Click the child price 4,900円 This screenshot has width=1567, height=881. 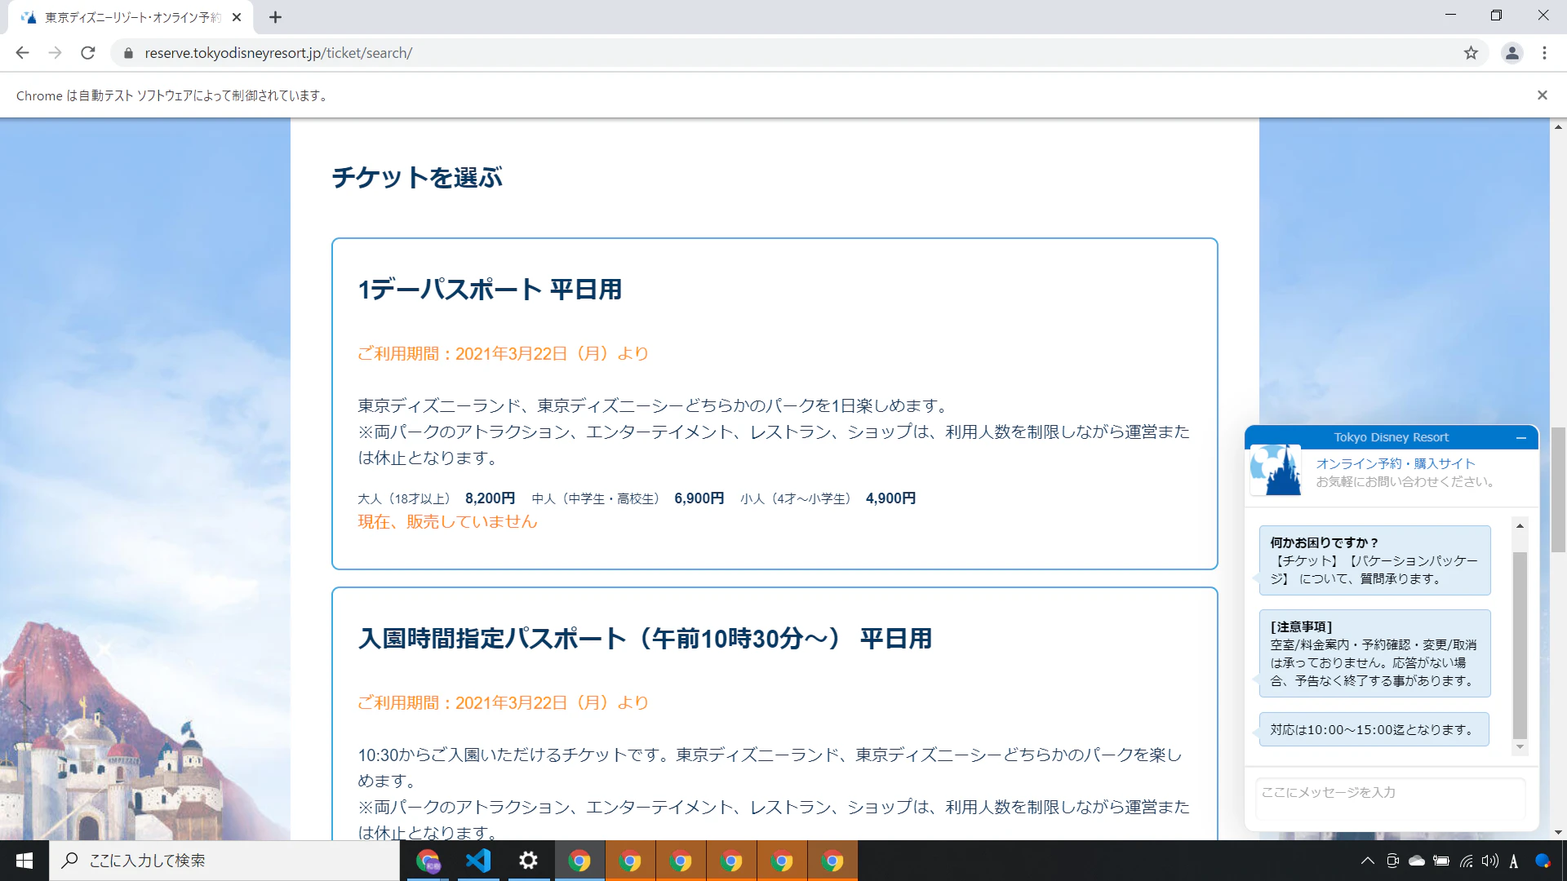(890, 498)
